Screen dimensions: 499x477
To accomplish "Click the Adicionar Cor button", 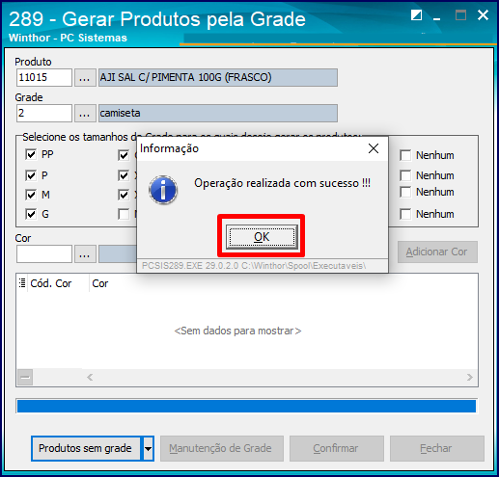I will coord(437,252).
